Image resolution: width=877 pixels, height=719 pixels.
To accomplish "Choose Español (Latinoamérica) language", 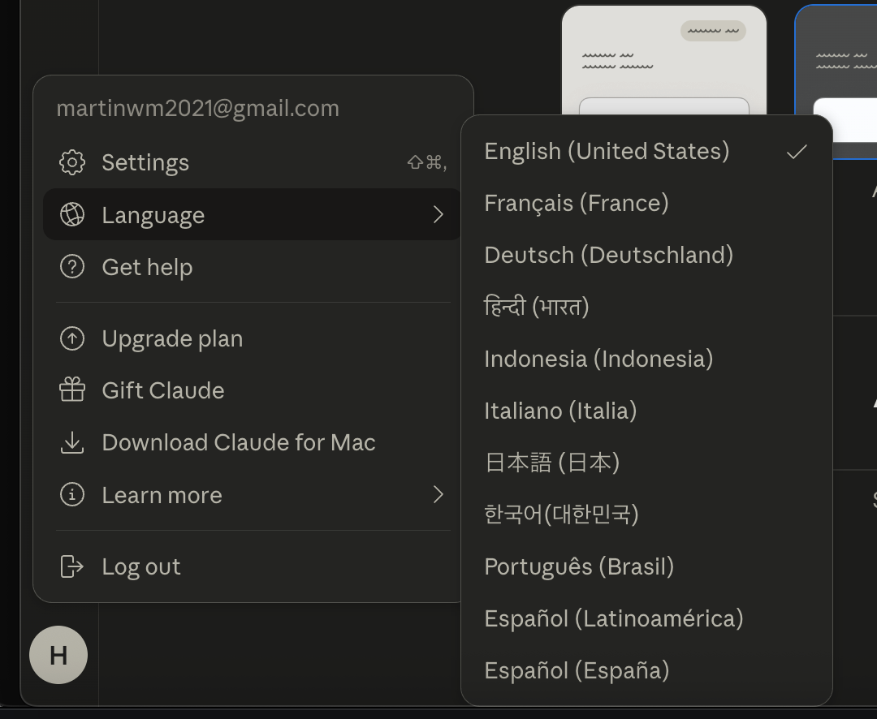I will click(x=646, y=618).
